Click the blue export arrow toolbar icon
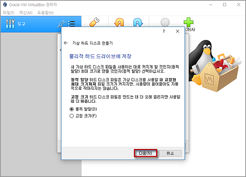The width and height of the screenshot is (246, 177). 138,22
